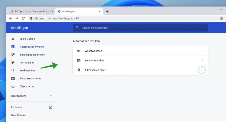
Task: Open Standaardbrowser settings
Action: click(x=30, y=78)
